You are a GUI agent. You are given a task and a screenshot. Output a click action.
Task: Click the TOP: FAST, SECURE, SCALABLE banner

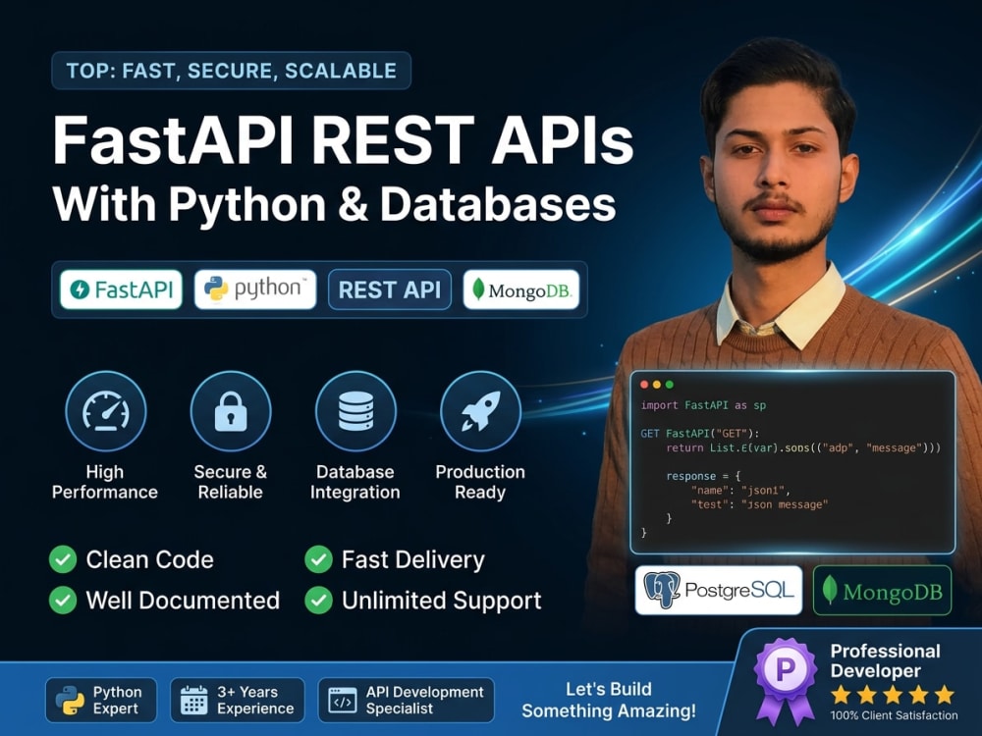(x=231, y=71)
